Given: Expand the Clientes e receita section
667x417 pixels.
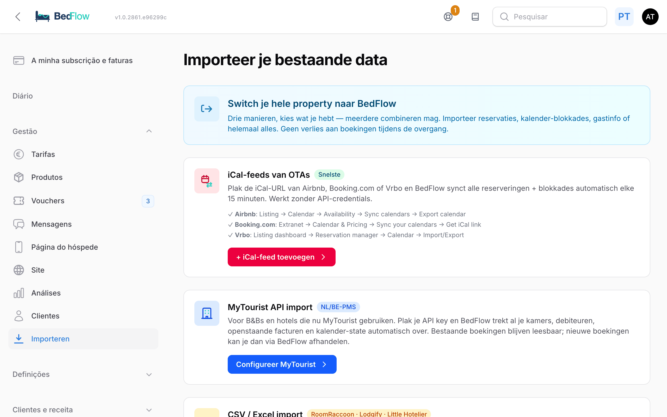Looking at the screenshot, I should pos(83,410).
